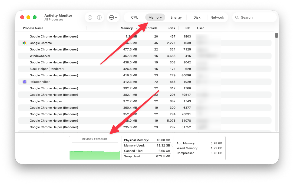Click the Google Chrome icon in the list
Screen dimensions: 294x184
25,43
